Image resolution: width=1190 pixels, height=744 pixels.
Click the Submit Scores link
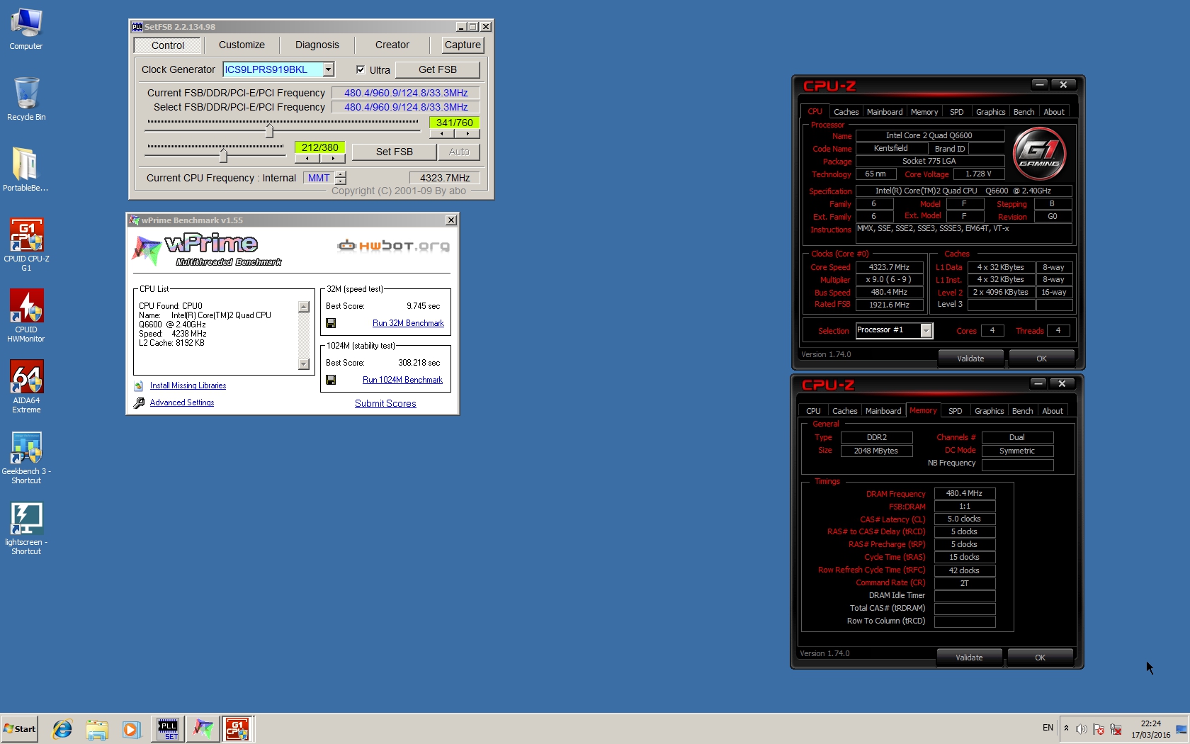click(x=385, y=403)
